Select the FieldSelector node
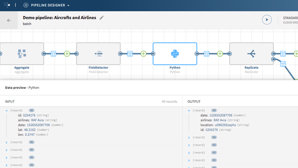Viewport: 298px width, 168px height. point(98,54)
